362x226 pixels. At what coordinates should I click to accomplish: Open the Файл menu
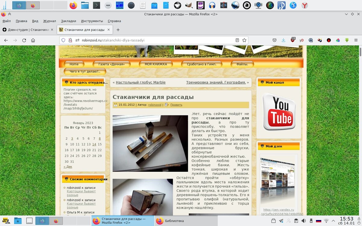(7, 21)
